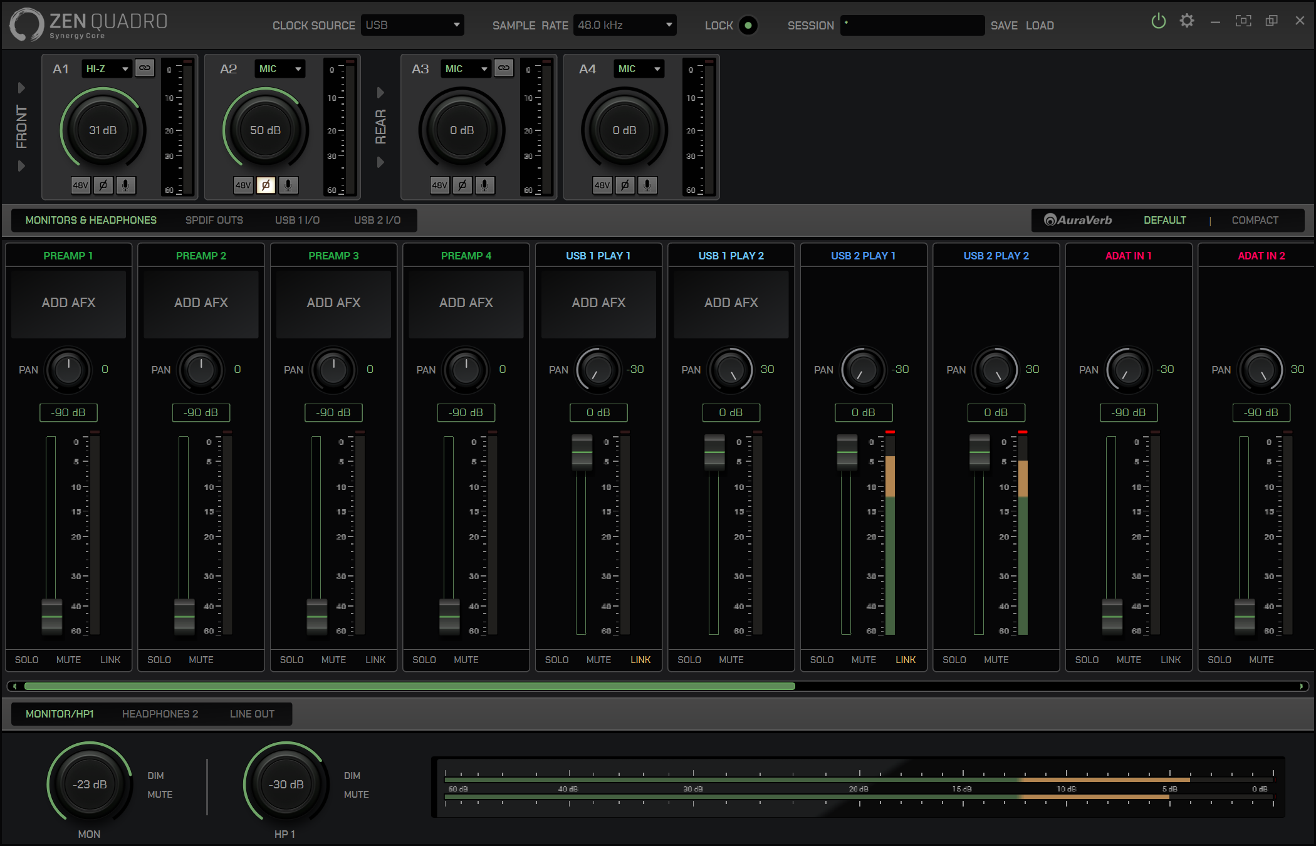Switch to USB 1 I/O tab
The height and width of the screenshot is (846, 1316).
297,220
